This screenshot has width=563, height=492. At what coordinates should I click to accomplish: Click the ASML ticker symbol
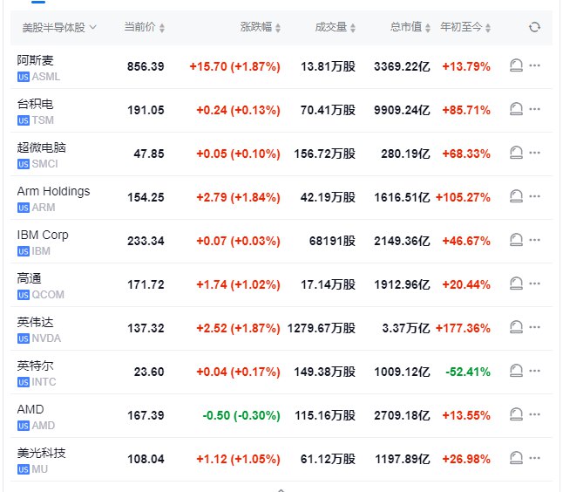[46, 77]
